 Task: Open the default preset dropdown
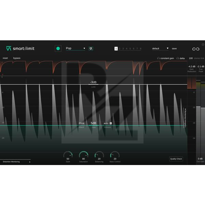coord(160,49)
